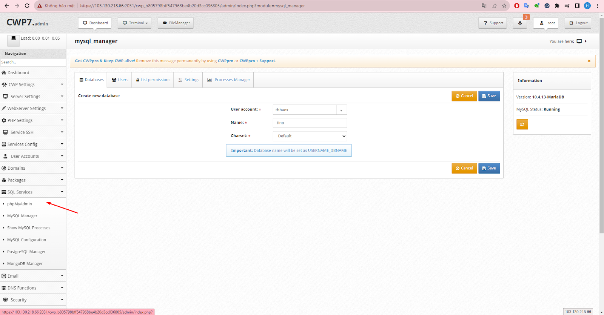Expand User Accounts menu
Screen dimensions: 604x315
click(x=33, y=156)
